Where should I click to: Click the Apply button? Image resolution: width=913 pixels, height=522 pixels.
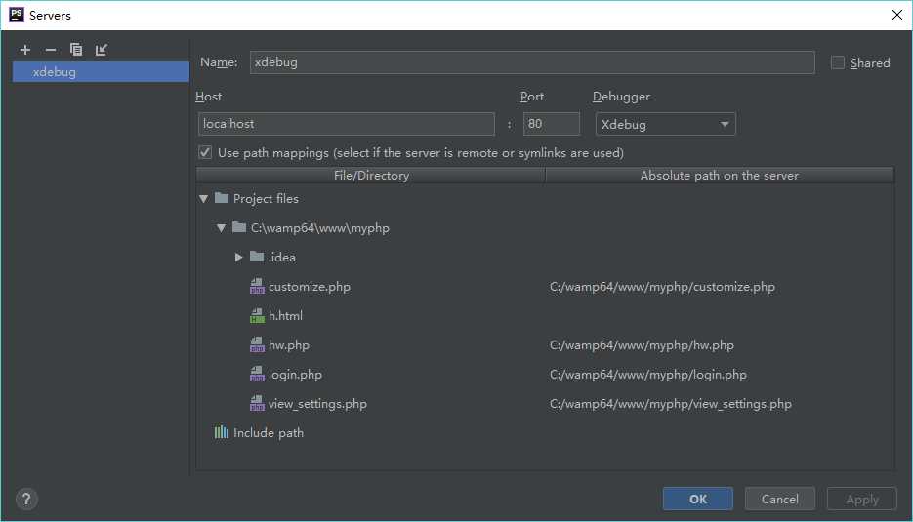862,499
